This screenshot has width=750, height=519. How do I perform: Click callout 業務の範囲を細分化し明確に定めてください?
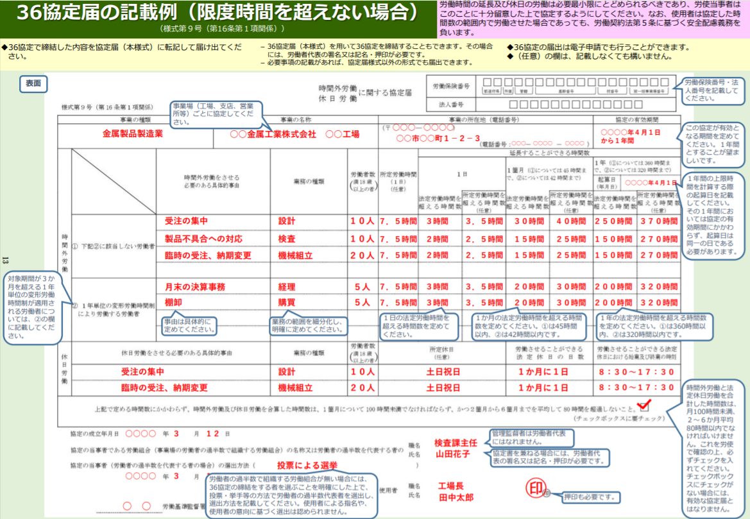point(307,325)
